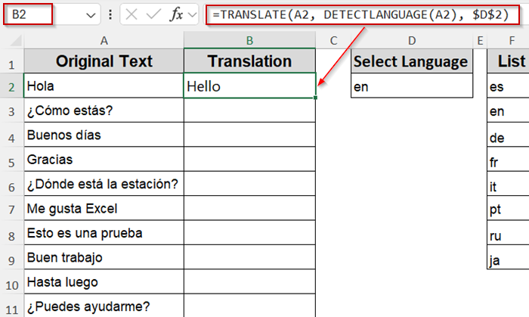Select empty Translation cell beside 'Hasta luego'
Viewport: 529px width, 317px height.
coord(249,282)
